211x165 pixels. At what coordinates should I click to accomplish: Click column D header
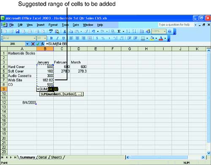tap(79, 49)
